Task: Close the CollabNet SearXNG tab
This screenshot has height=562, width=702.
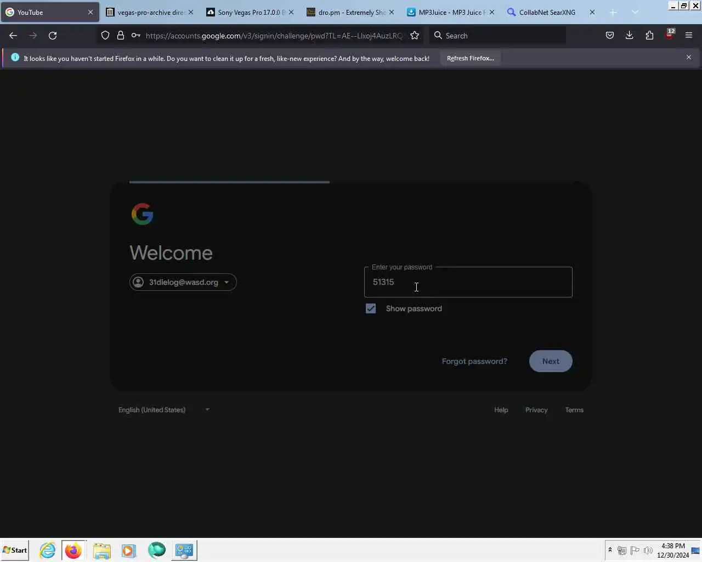Action: point(592,12)
